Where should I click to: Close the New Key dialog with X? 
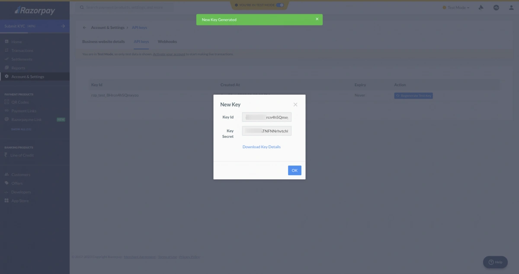coord(295,105)
